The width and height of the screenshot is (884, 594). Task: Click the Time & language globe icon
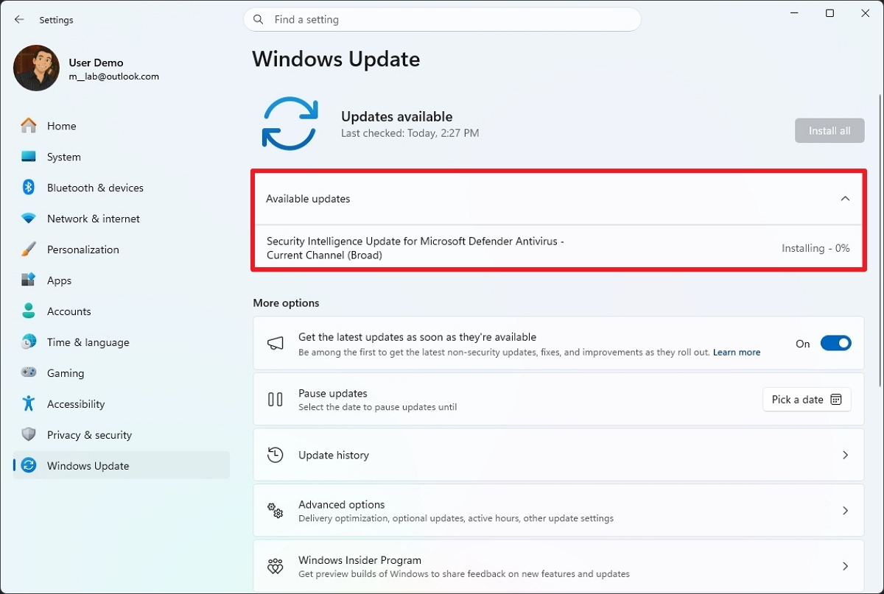point(29,342)
